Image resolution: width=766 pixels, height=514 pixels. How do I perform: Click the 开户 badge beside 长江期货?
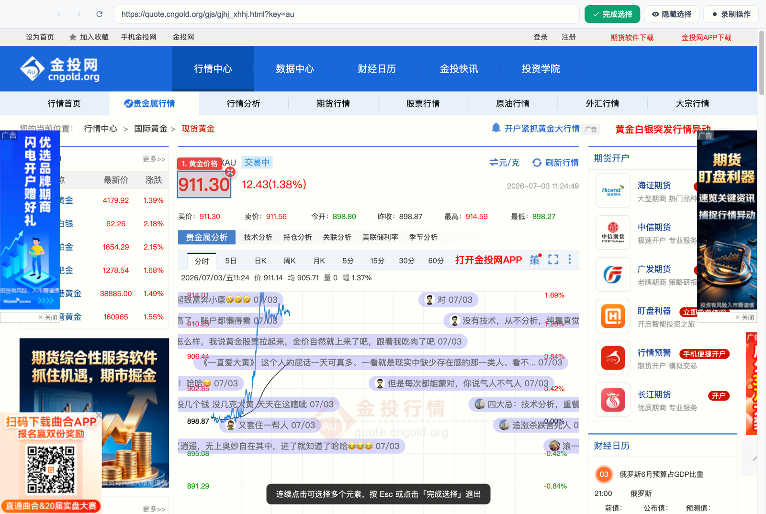(x=719, y=395)
